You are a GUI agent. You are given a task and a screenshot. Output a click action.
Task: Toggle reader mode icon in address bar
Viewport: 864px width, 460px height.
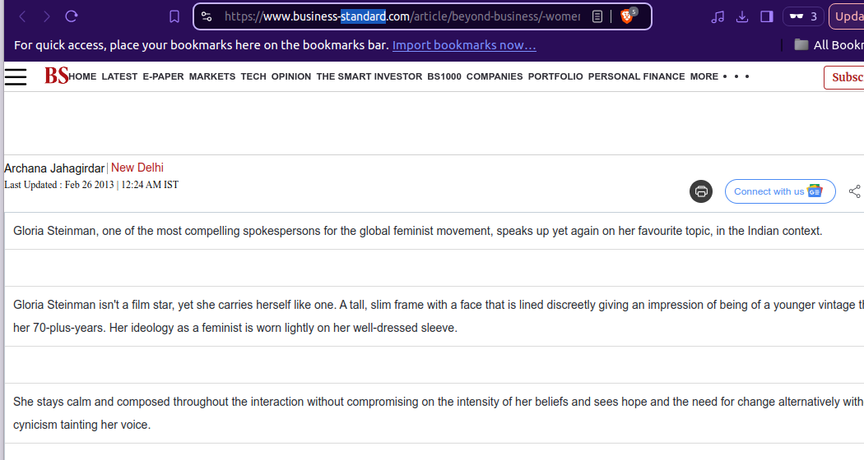pyautogui.click(x=597, y=16)
